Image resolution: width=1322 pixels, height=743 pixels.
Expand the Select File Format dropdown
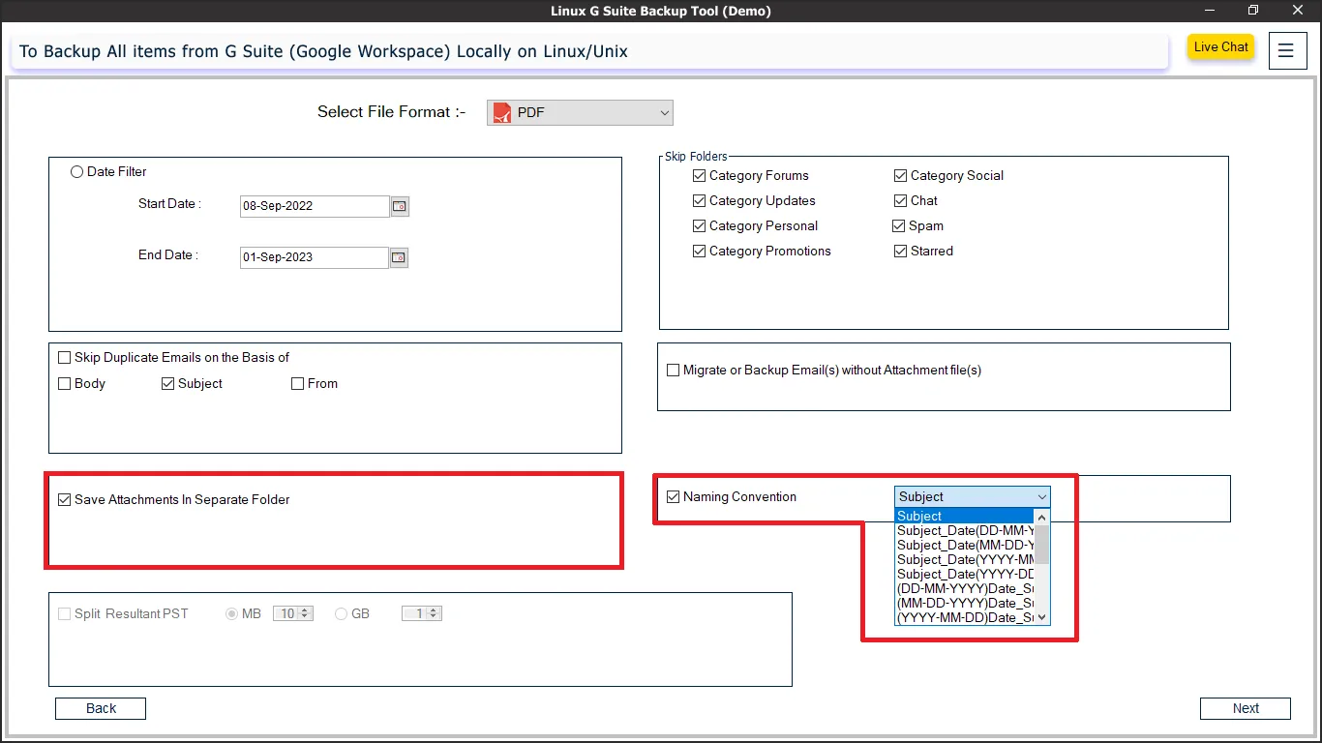[664, 113]
